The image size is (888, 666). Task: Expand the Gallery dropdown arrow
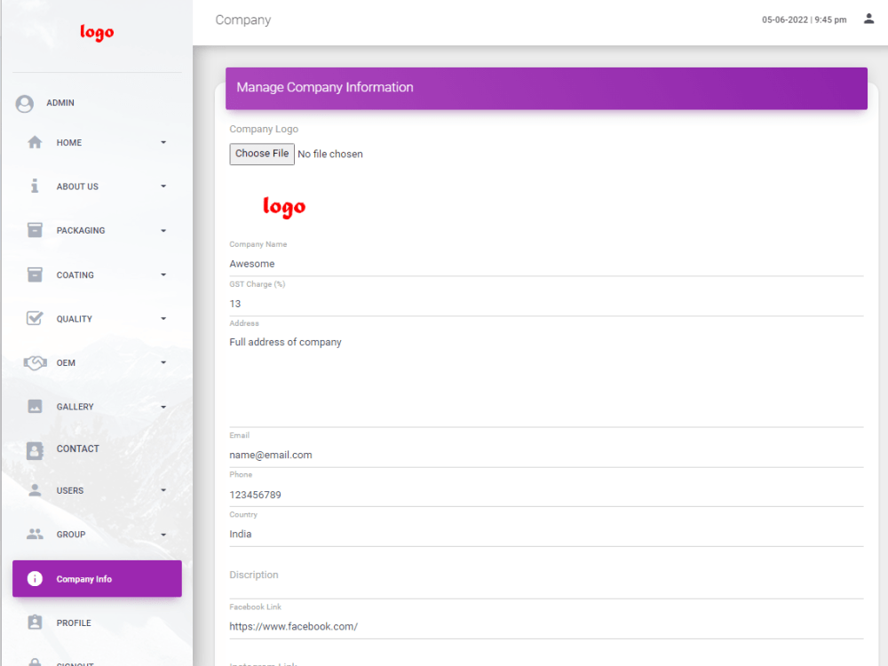coord(163,407)
